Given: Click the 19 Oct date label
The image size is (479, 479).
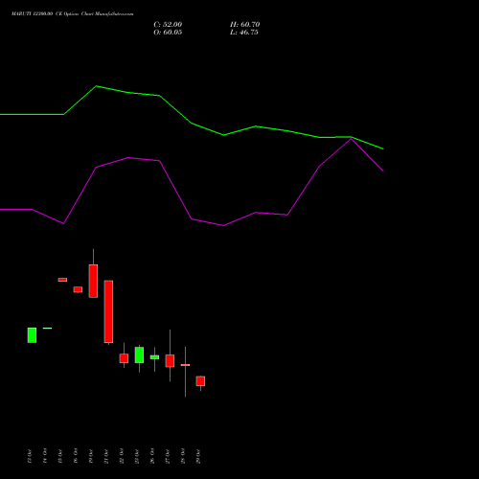Looking at the screenshot, I should (x=91, y=456).
